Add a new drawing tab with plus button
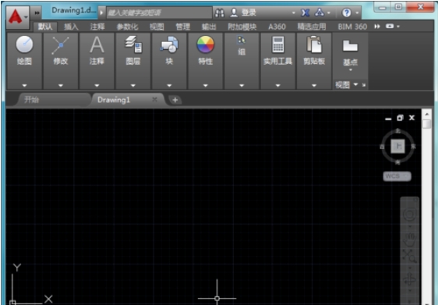Image resolution: width=438 pixels, height=305 pixels. coord(175,100)
